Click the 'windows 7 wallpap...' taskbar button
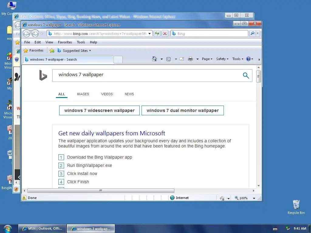Screen dimensions: 311x233 pos(91,228)
